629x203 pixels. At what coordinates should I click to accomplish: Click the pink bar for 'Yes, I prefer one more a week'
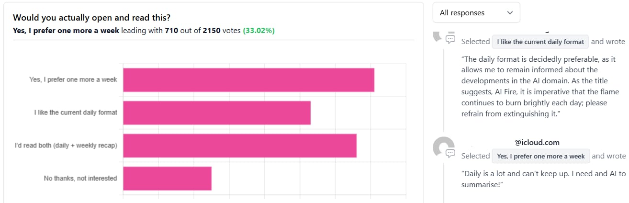pos(248,80)
